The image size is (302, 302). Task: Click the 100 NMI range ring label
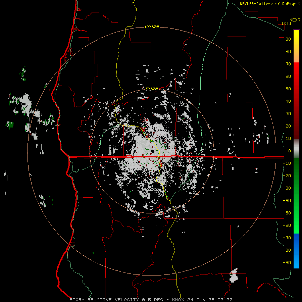tap(152, 27)
